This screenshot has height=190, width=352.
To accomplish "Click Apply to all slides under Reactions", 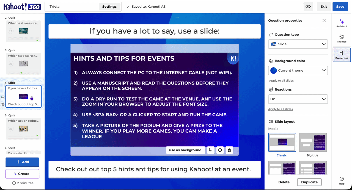I will pyautogui.click(x=280, y=109).
